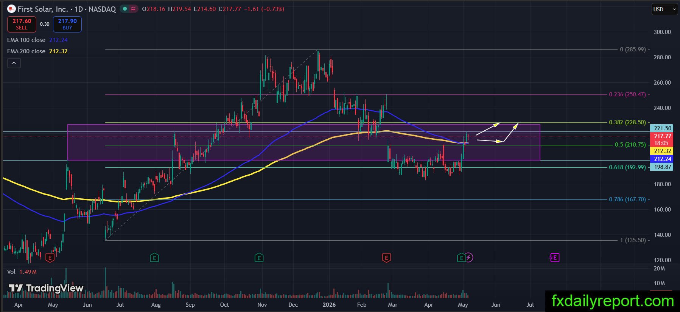
Task: Click the high price H219.54 value
Action: click(x=179, y=9)
